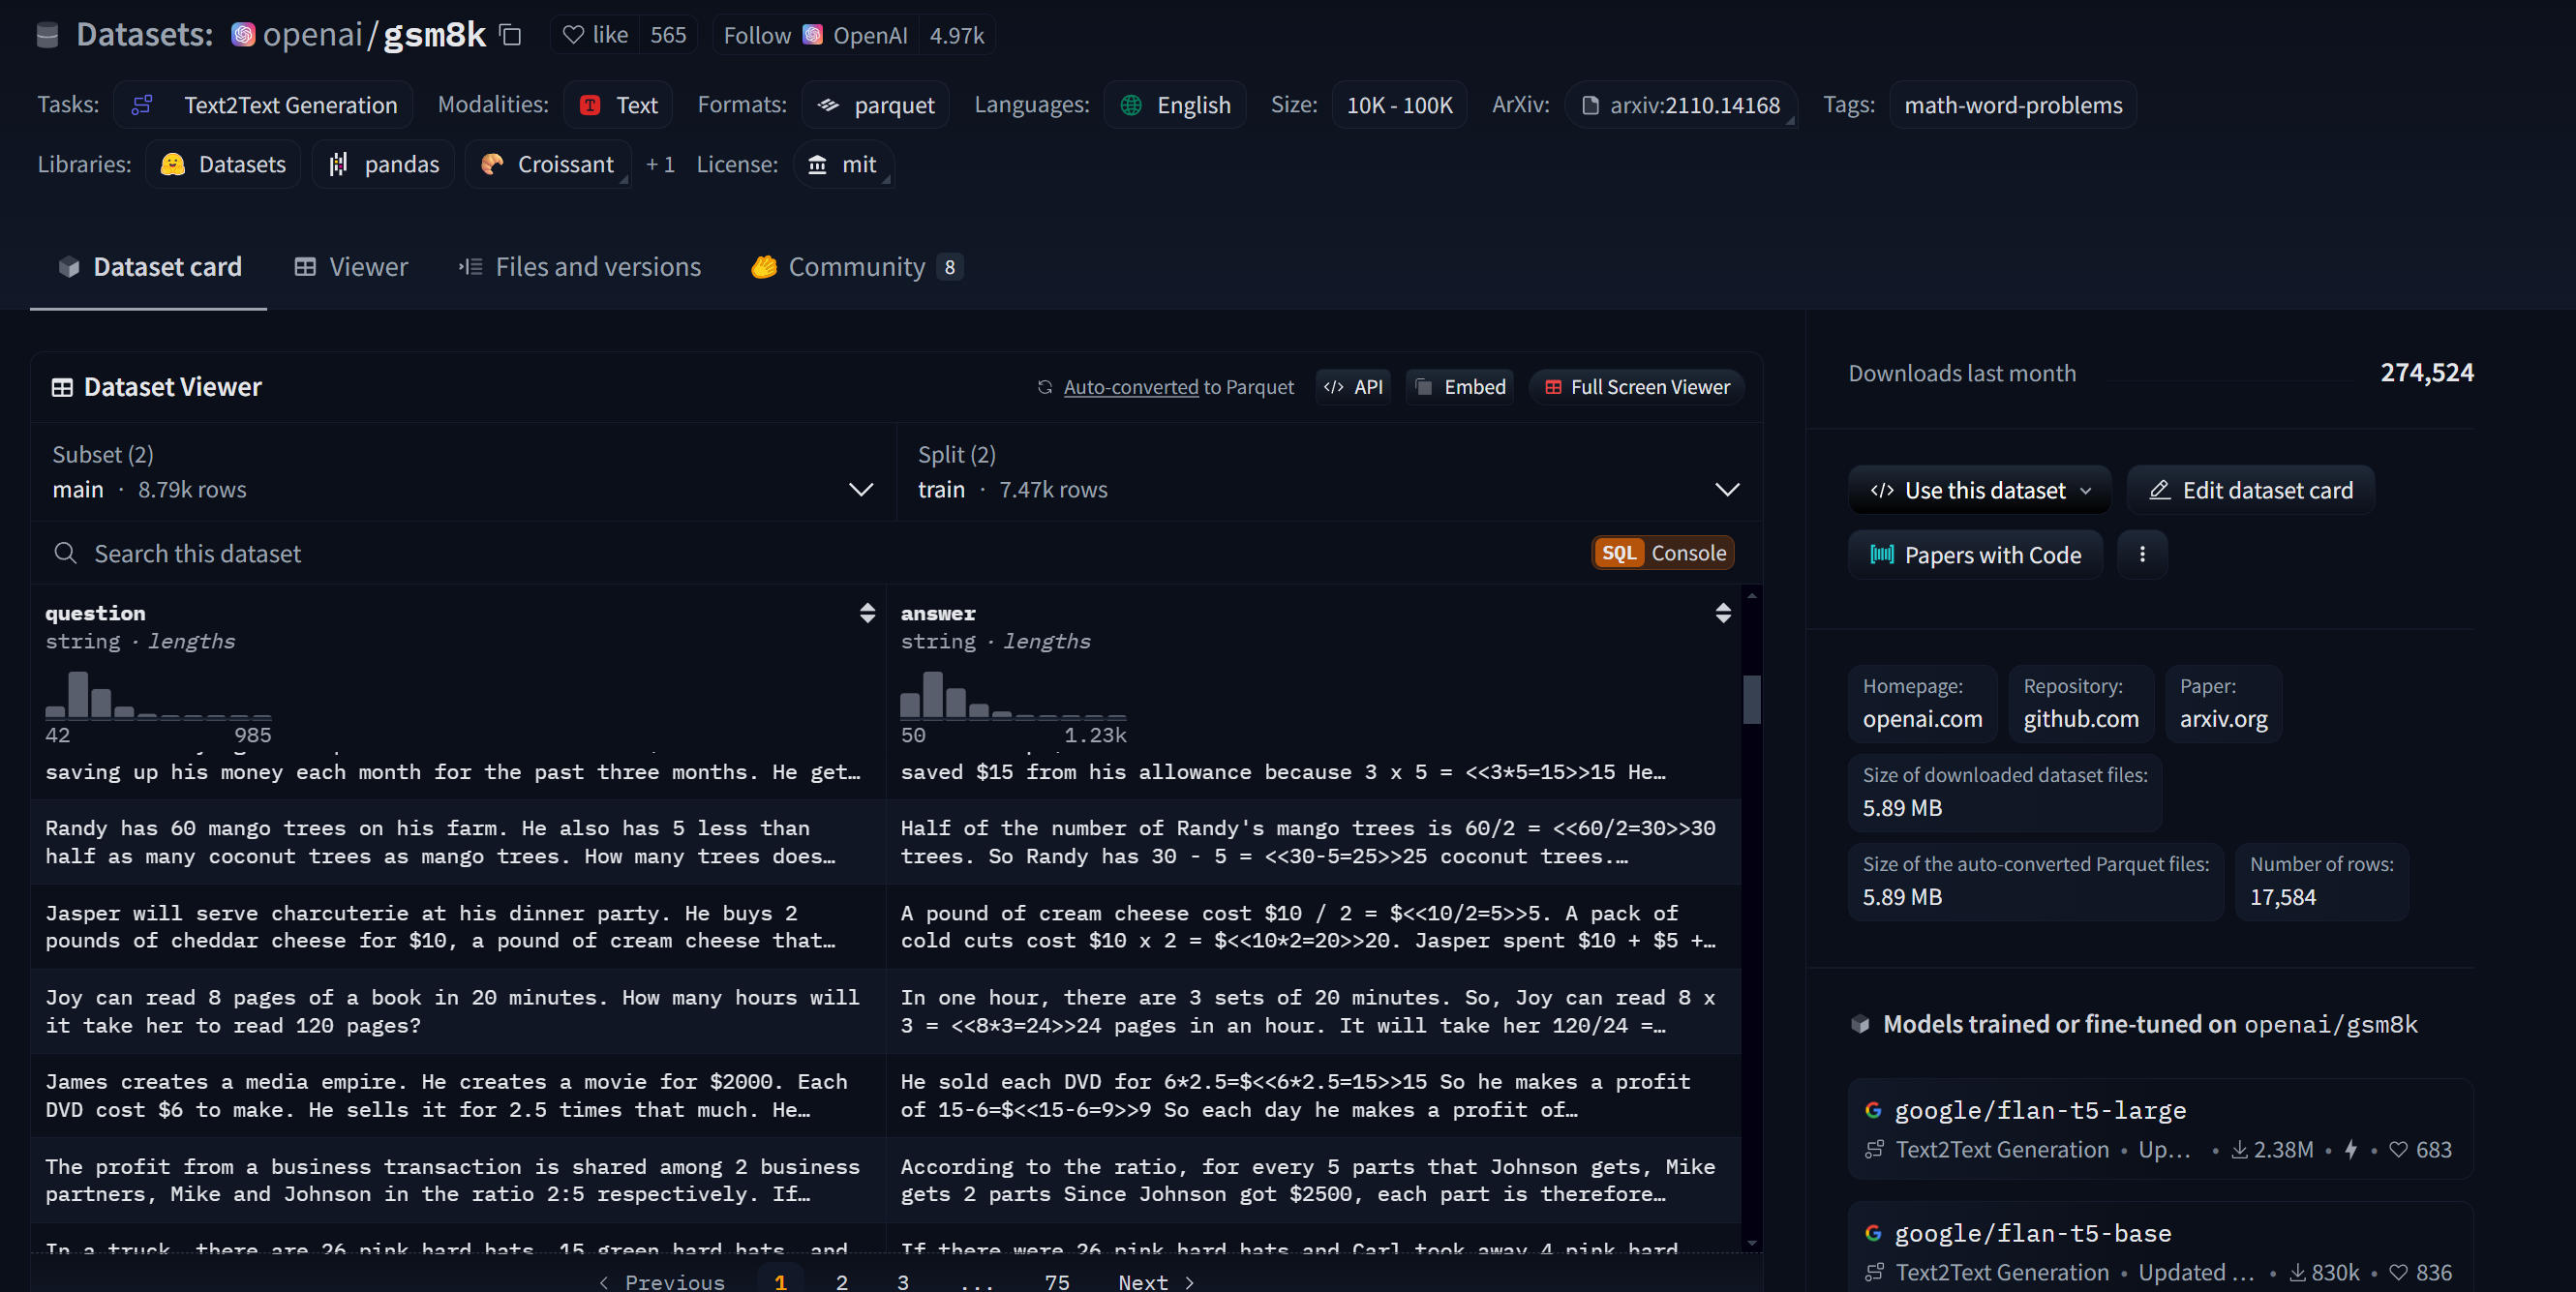Click the parquet format tag

coord(875,105)
